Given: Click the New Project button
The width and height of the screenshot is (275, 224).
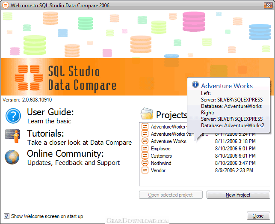Looking at the screenshot, I should (x=238, y=195).
